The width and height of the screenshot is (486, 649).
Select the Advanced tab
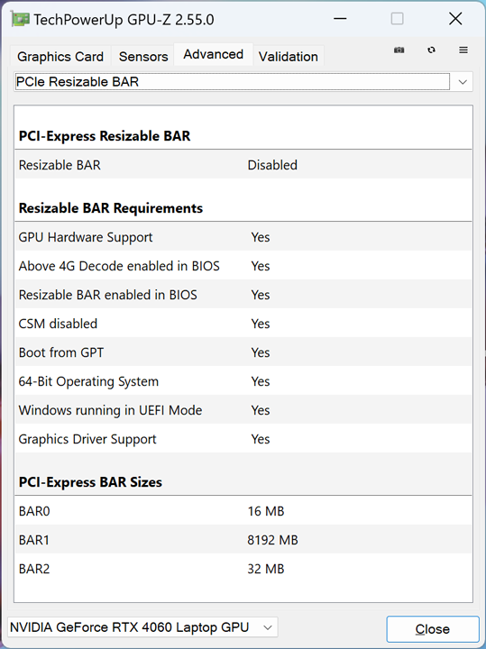coord(213,54)
